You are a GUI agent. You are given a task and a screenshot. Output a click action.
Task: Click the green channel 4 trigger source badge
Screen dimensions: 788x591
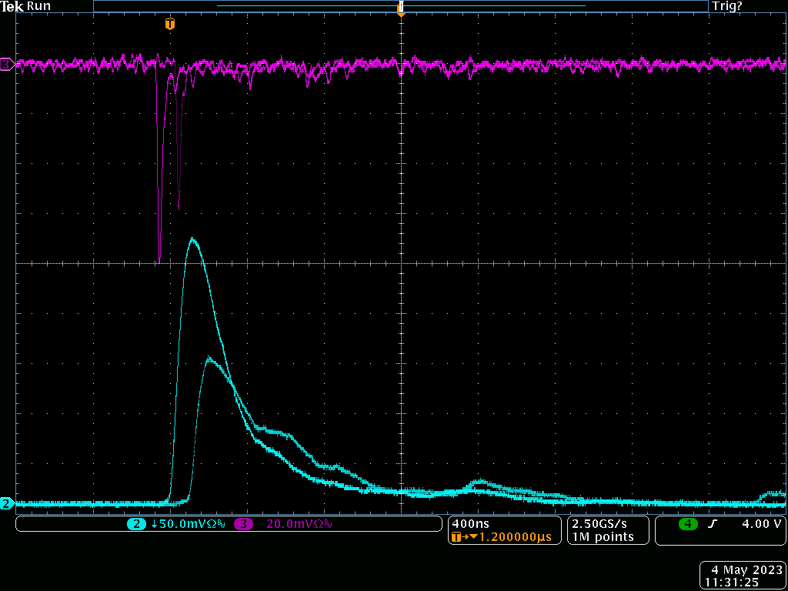(x=687, y=524)
